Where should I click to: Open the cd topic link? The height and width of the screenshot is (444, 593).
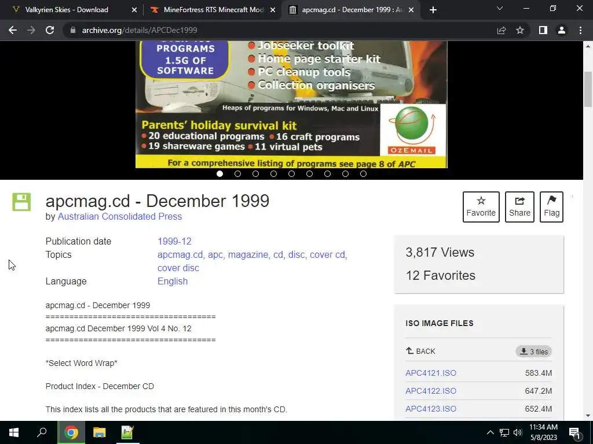(x=278, y=254)
